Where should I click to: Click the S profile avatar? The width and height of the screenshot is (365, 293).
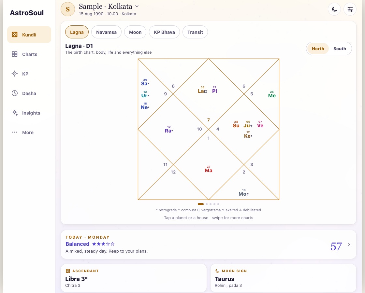(68, 9)
